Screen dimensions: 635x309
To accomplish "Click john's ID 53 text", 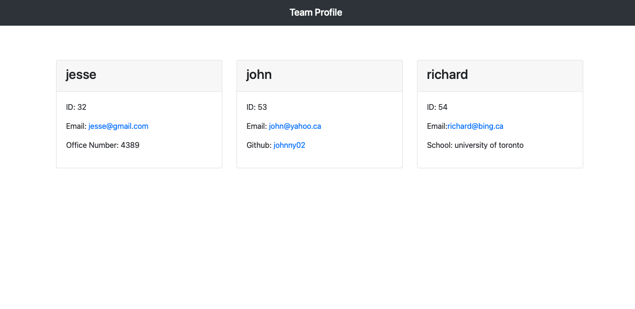I will pos(256,107).
